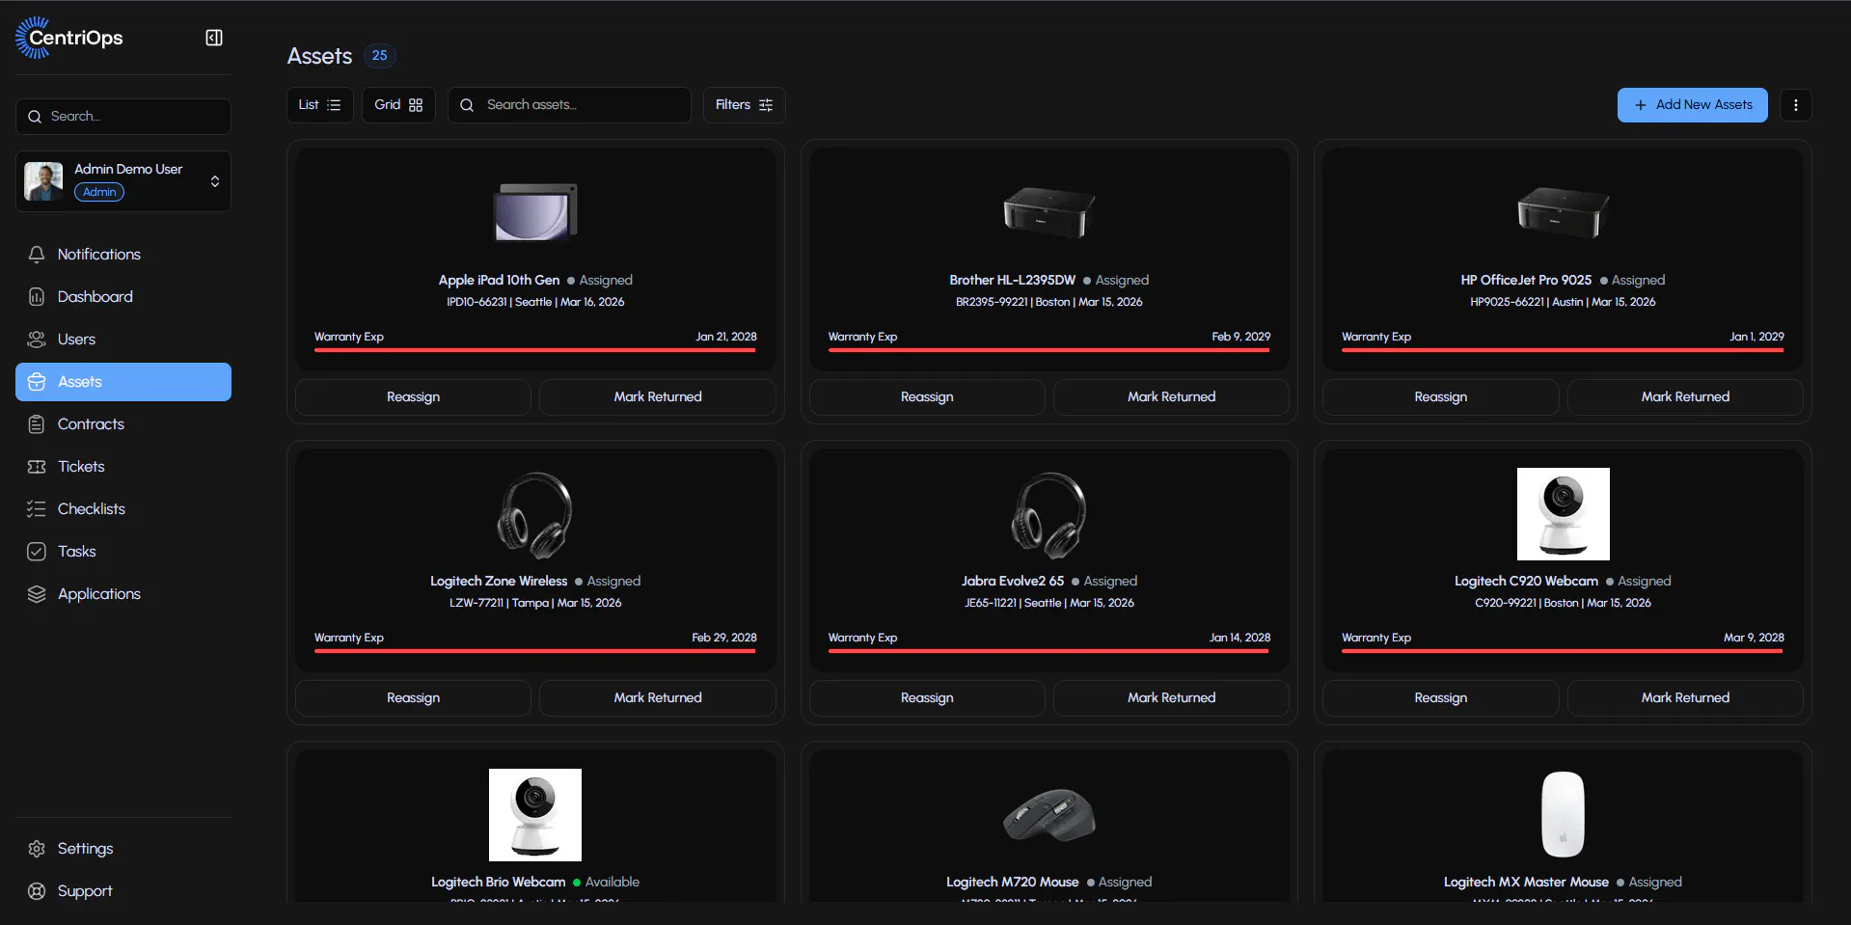Click the Support lifebuoy icon
Image resolution: width=1851 pixels, height=925 pixels.
(x=37, y=891)
